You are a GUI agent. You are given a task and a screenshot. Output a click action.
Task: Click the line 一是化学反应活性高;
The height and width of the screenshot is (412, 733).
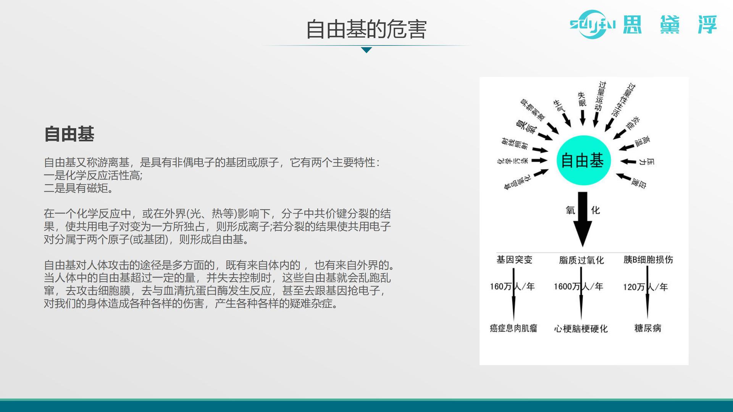(93, 175)
